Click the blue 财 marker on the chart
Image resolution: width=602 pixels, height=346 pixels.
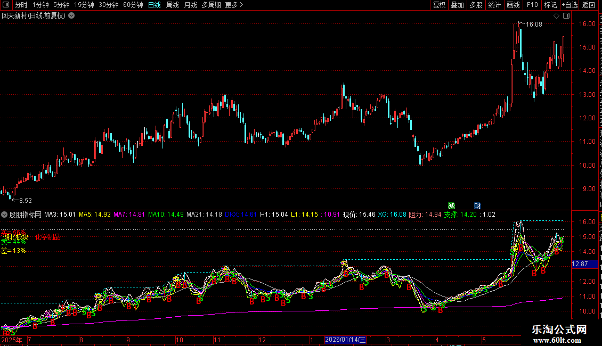(478, 206)
